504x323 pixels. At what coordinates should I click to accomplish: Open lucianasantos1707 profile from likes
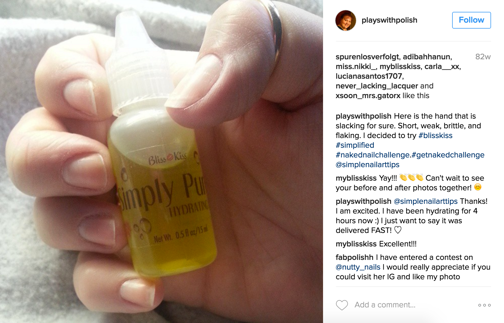tap(369, 76)
